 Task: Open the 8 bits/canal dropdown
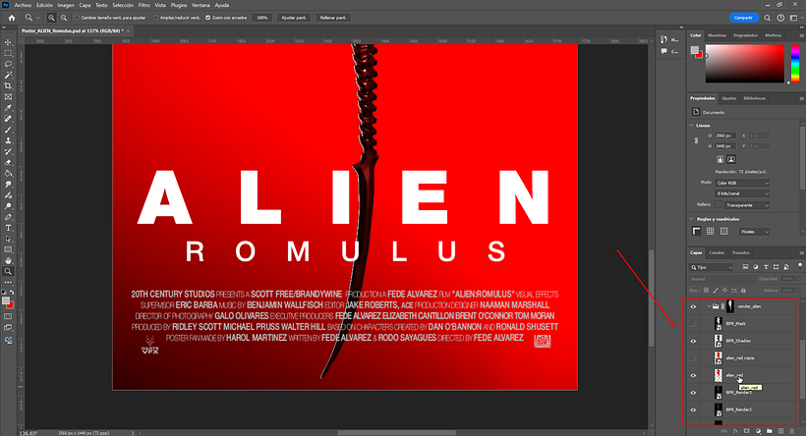pos(742,193)
